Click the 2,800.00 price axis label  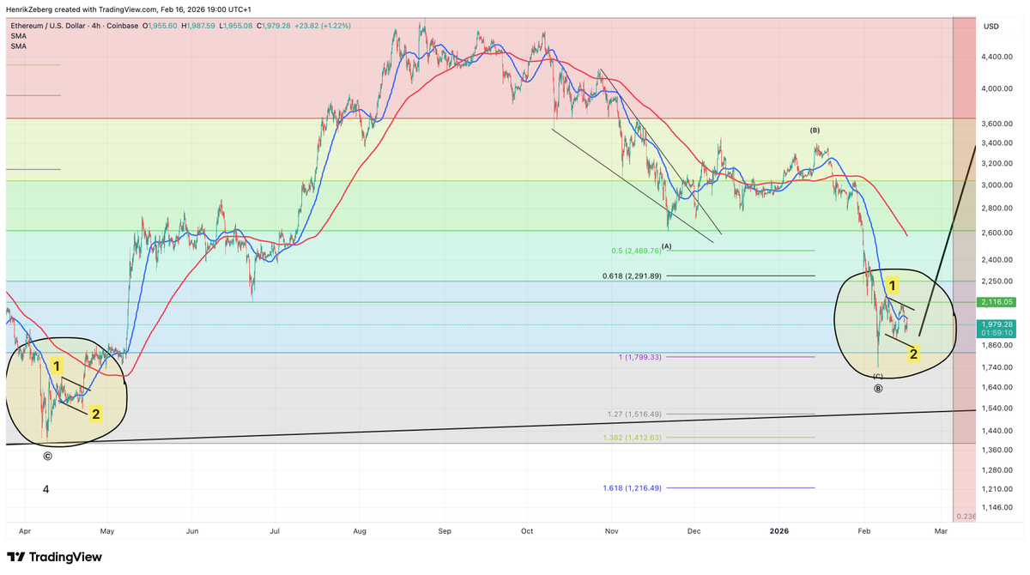[x=998, y=209]
